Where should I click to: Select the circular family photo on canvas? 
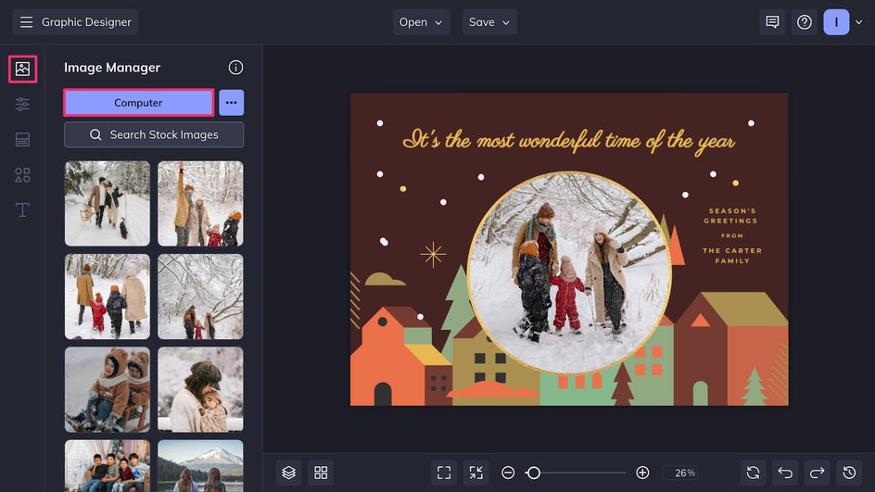point(569,272)
